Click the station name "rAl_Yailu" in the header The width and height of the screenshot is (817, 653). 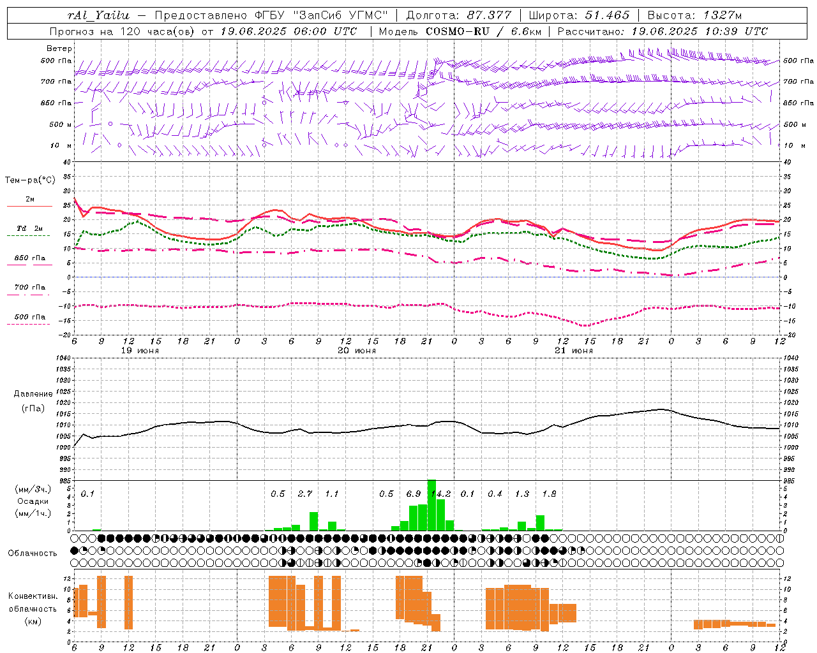(x=98, y=15)
